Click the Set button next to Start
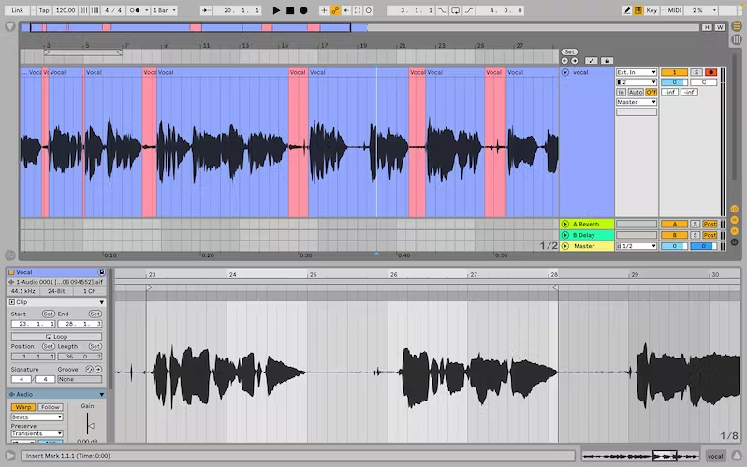 [x=48, y=314]
